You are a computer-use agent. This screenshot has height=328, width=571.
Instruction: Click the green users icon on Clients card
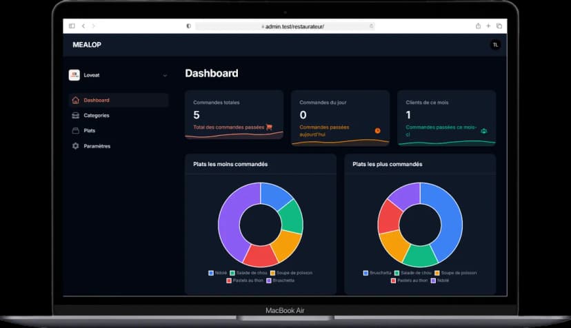[484, 130]
